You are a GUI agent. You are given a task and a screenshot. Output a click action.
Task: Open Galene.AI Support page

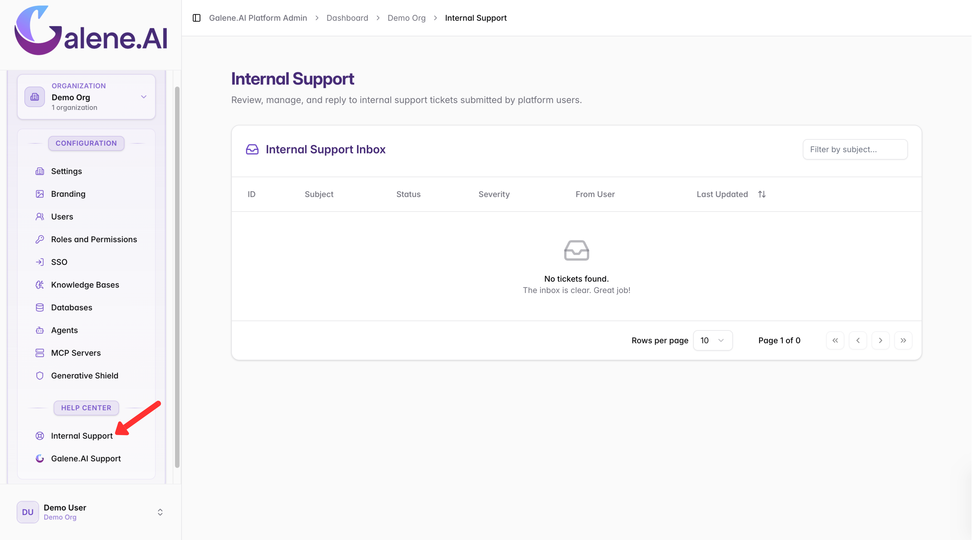[86, 458]
